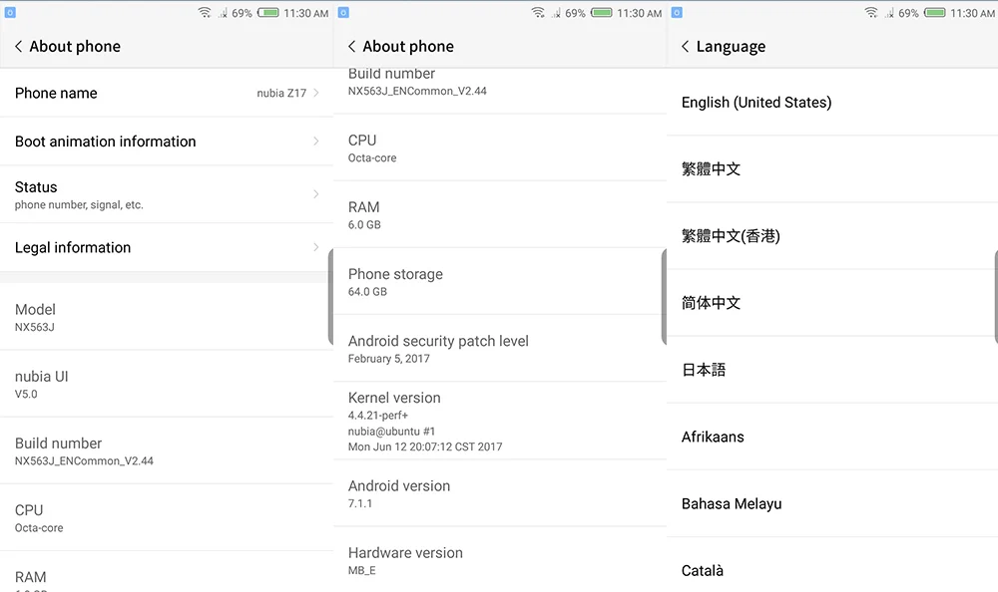Tap Language screen title
Image resolution: width=998 pixels, height=592 pixels.
(731, 47)
